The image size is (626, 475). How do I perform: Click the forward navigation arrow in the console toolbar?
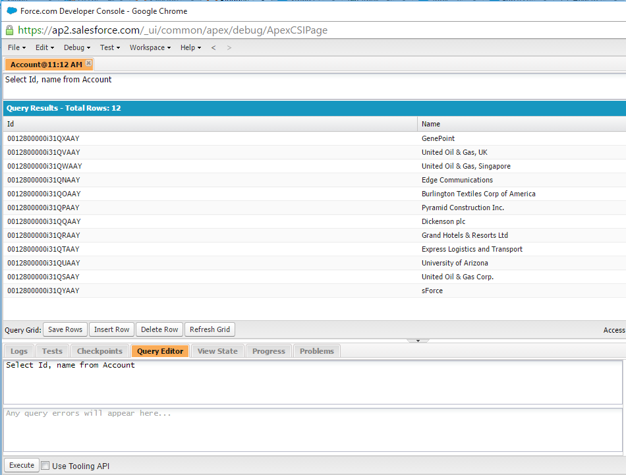[x=228, y=47]
